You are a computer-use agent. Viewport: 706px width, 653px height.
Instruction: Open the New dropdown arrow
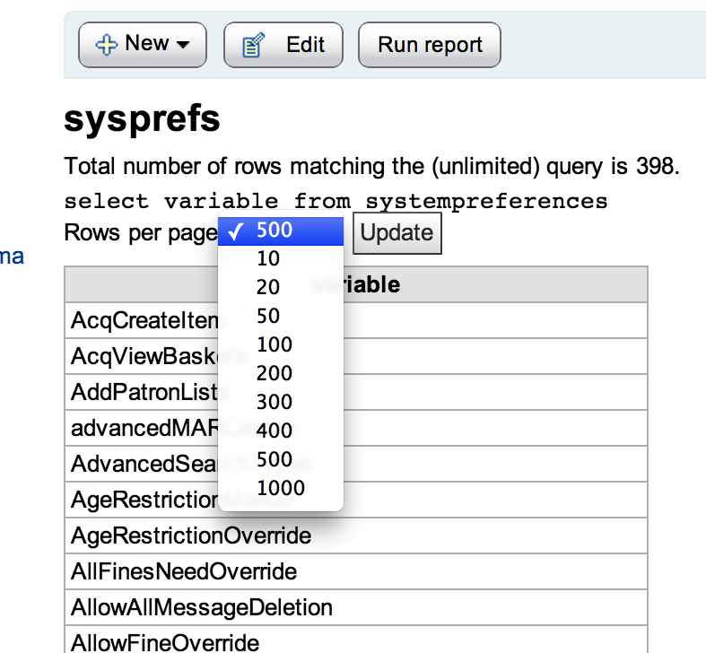pos(183,45)
